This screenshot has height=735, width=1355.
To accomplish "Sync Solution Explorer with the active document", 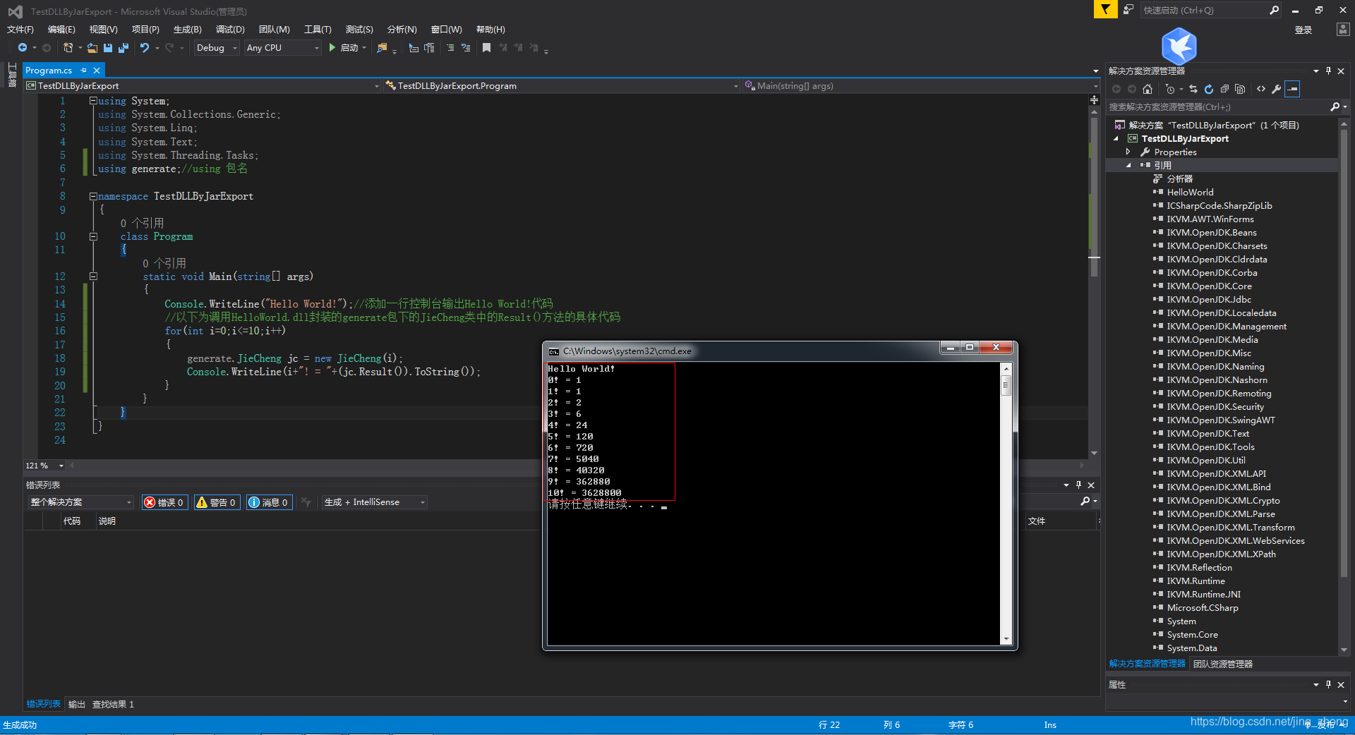I will click(x=1193, y=89).
